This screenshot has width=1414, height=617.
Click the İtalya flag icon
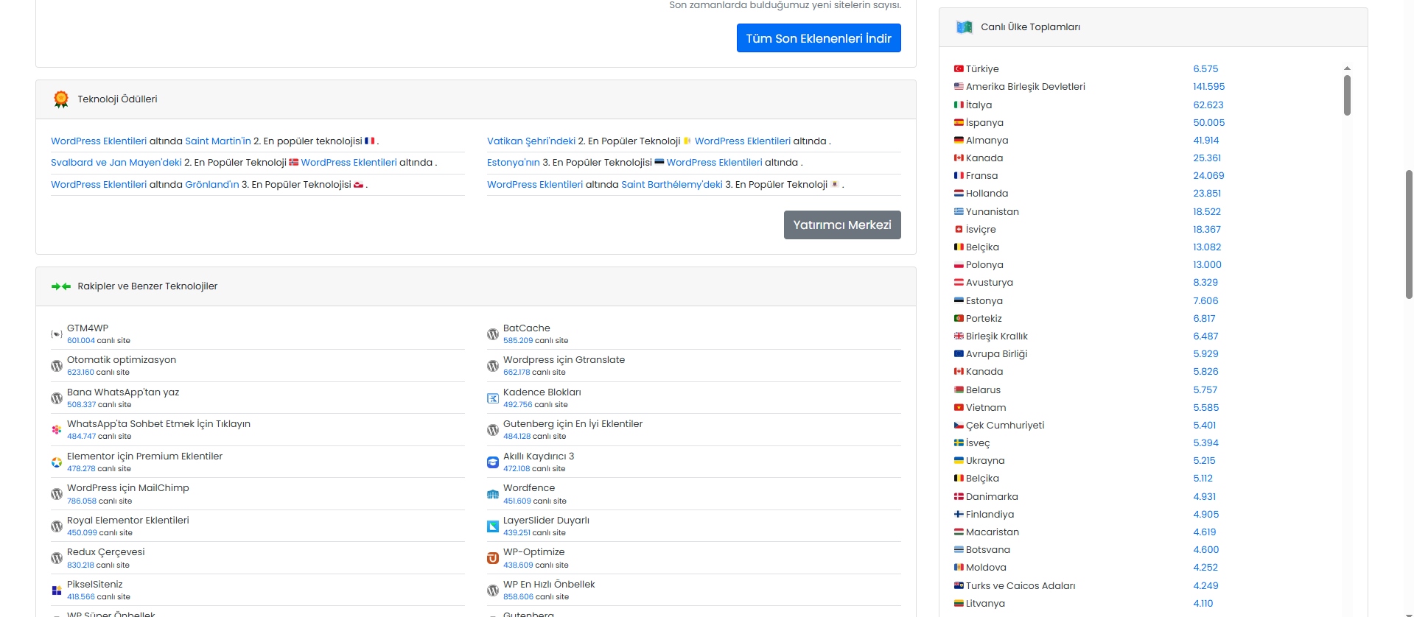click(x=959, y=105)
